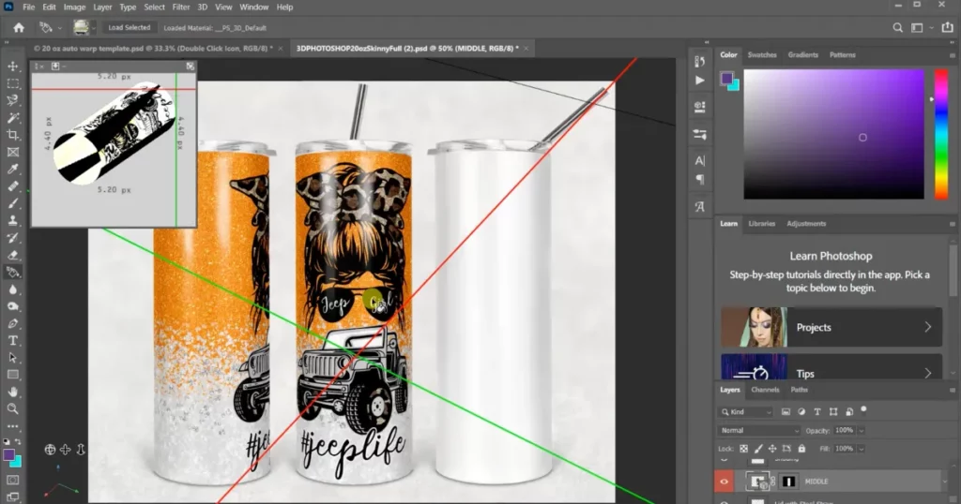Select the Blur tool
Viewport: 961px width, 504px height.
(x=13, y=289)
